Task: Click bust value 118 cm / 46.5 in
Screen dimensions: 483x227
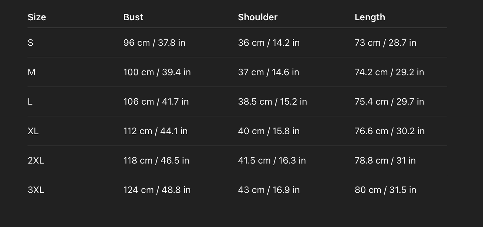Action: point(156,161)
